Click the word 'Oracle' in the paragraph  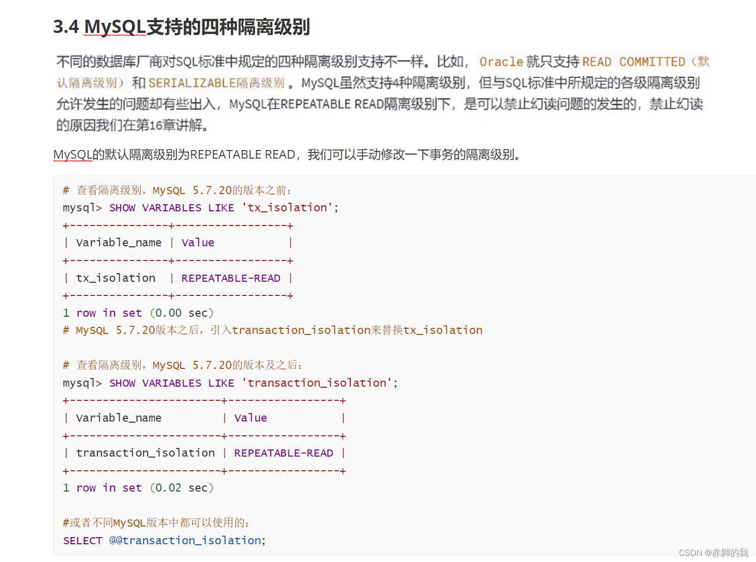501,62
